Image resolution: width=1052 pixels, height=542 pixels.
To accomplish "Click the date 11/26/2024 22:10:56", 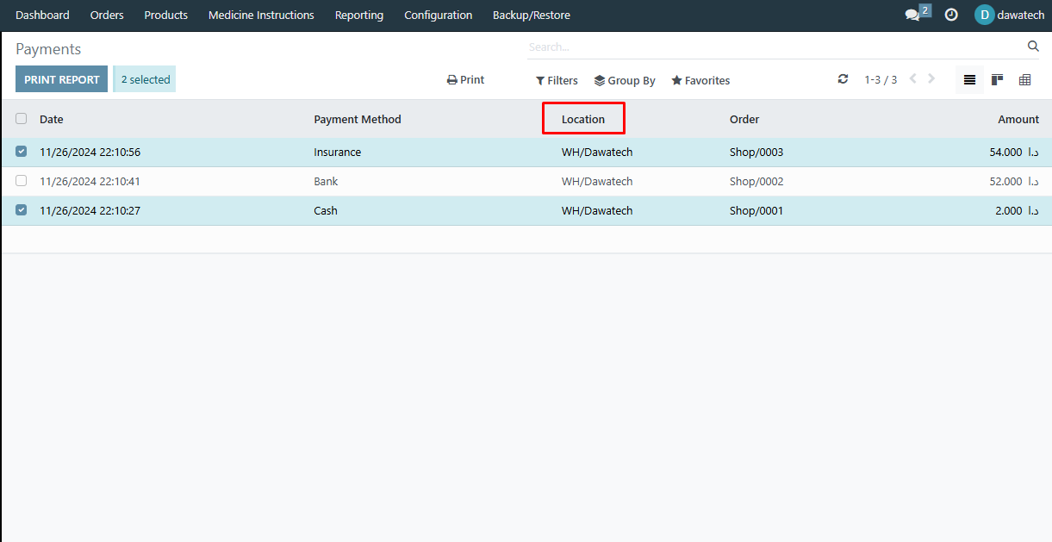I will (x=90, y=152).
